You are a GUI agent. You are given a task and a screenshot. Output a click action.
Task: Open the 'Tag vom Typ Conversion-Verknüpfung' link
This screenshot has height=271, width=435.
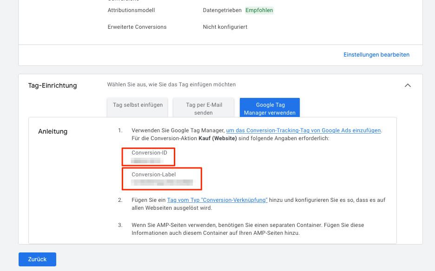(217, 200)
